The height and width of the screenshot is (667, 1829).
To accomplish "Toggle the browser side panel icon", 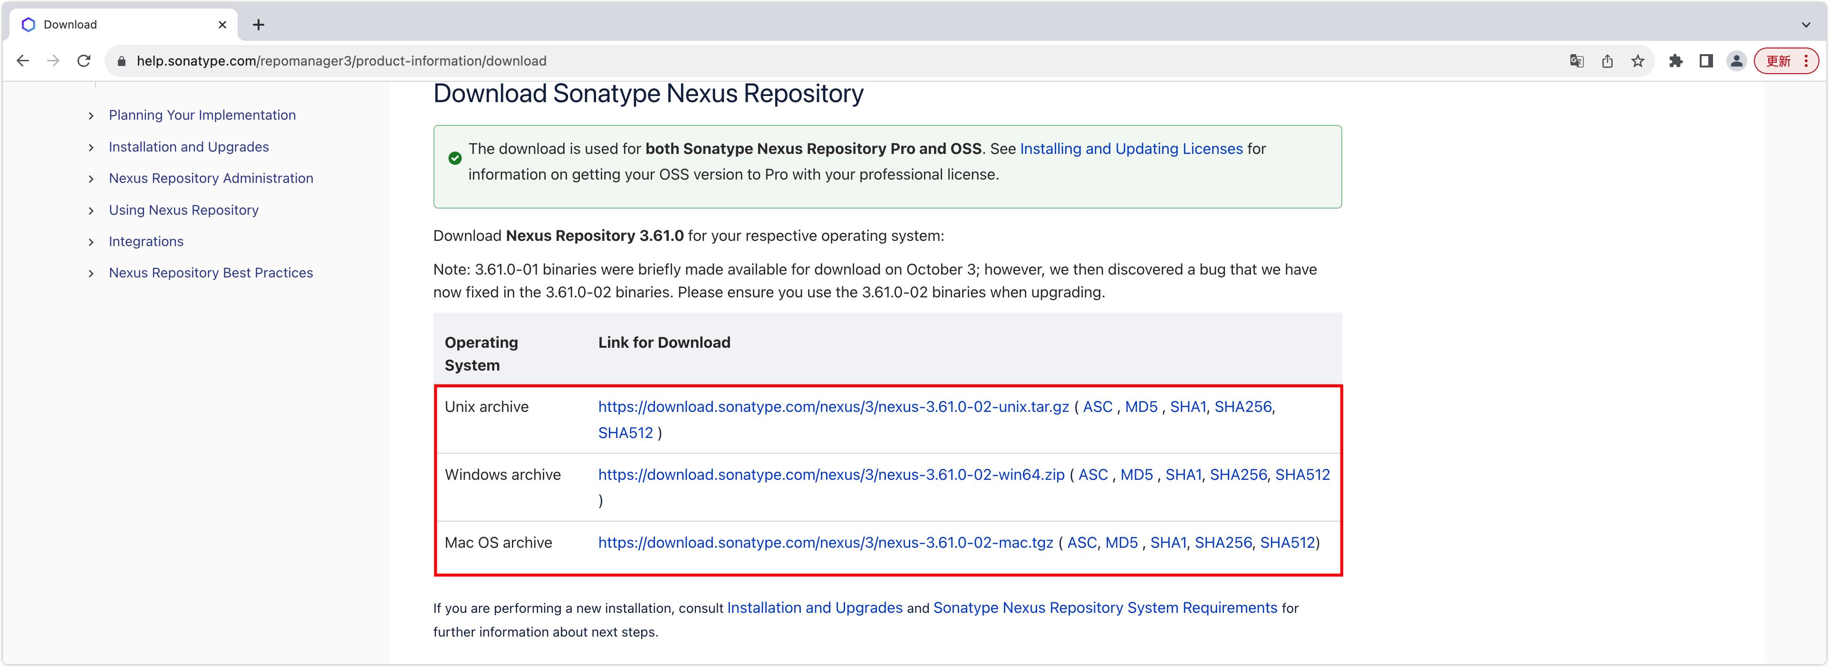I will coord(1706,61).
